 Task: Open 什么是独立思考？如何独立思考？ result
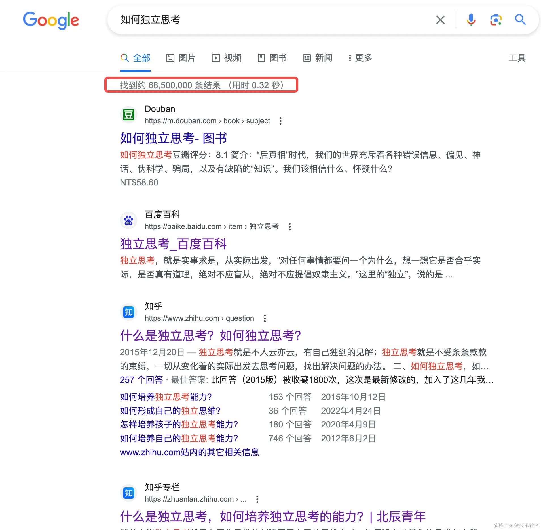point(210,336)
